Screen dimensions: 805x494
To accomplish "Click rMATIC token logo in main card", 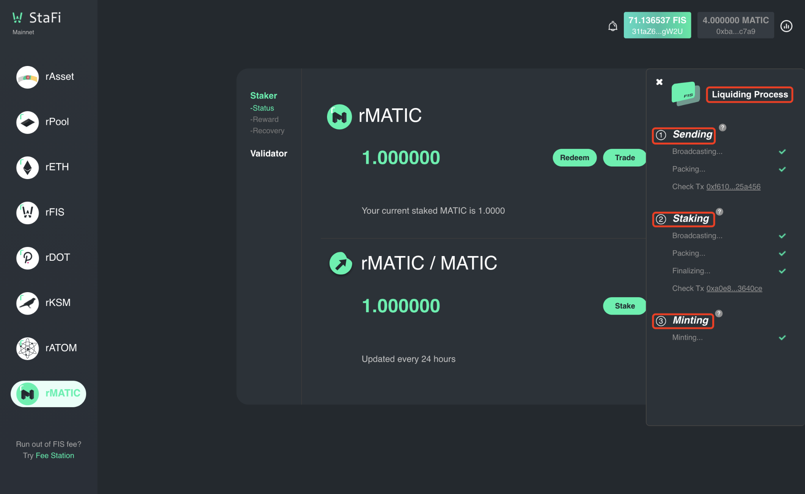I will [x=339, y=116].
